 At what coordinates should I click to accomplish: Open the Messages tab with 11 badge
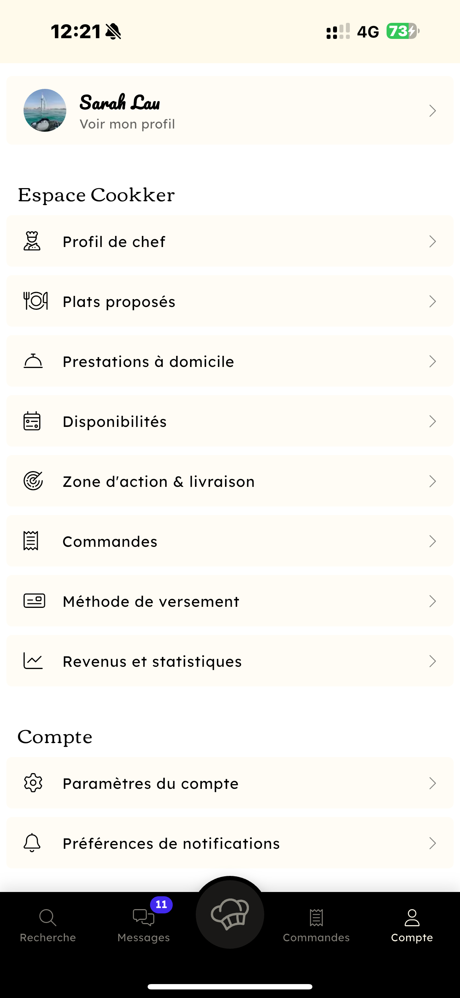144,926
